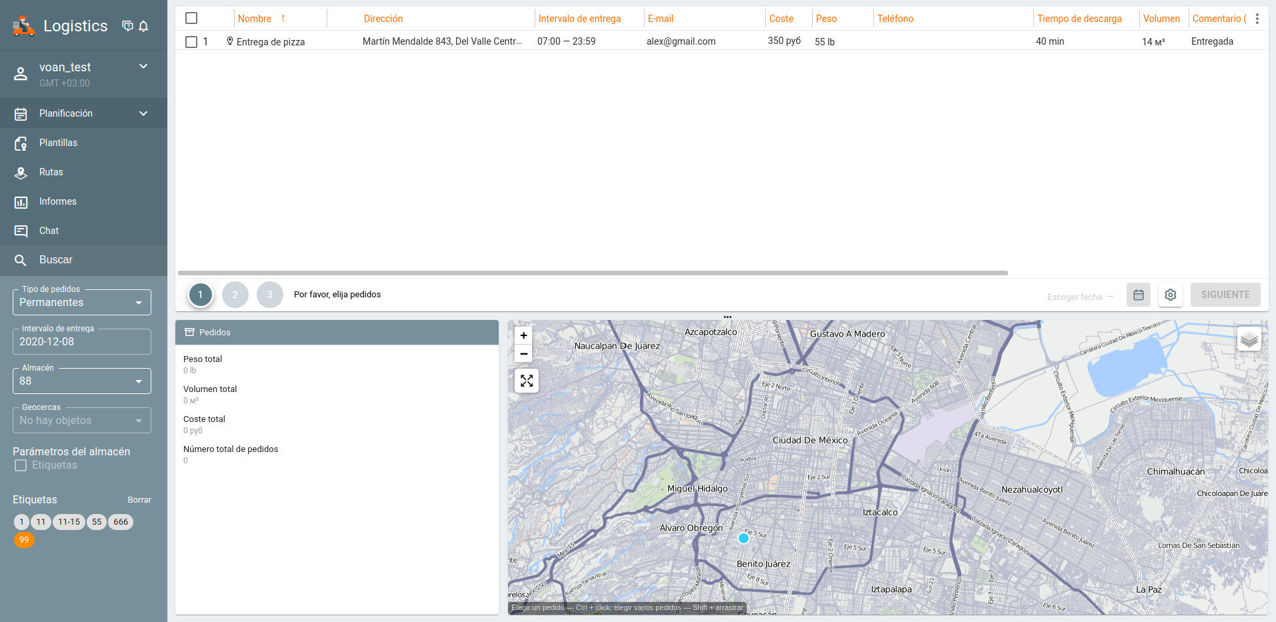The image size is (1276, 622).
Task: Check the Entrega de pizza row
Action: pos(191,42)
